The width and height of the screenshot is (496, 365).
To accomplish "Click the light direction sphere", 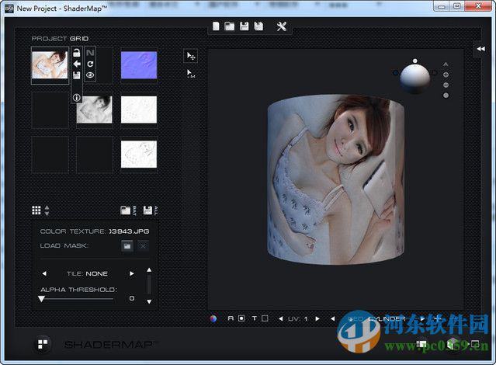I will (x=414, y=78).
